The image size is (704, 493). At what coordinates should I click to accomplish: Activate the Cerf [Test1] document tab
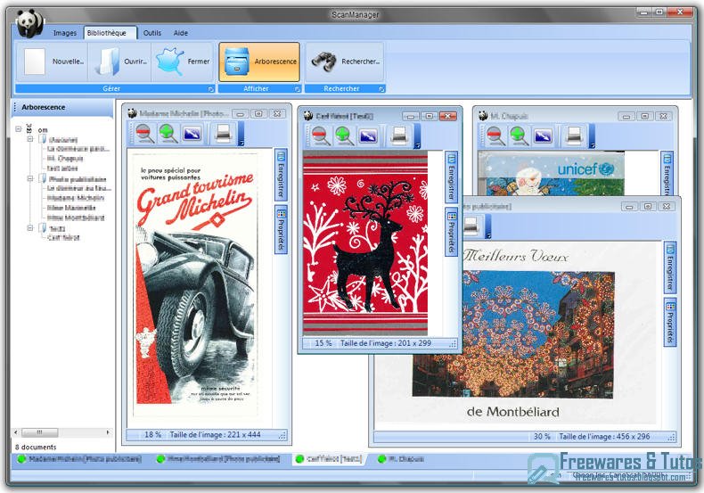coord(329,459)
